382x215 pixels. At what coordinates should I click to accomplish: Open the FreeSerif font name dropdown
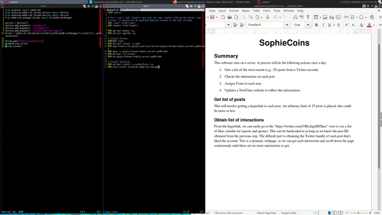pos(286,25)
